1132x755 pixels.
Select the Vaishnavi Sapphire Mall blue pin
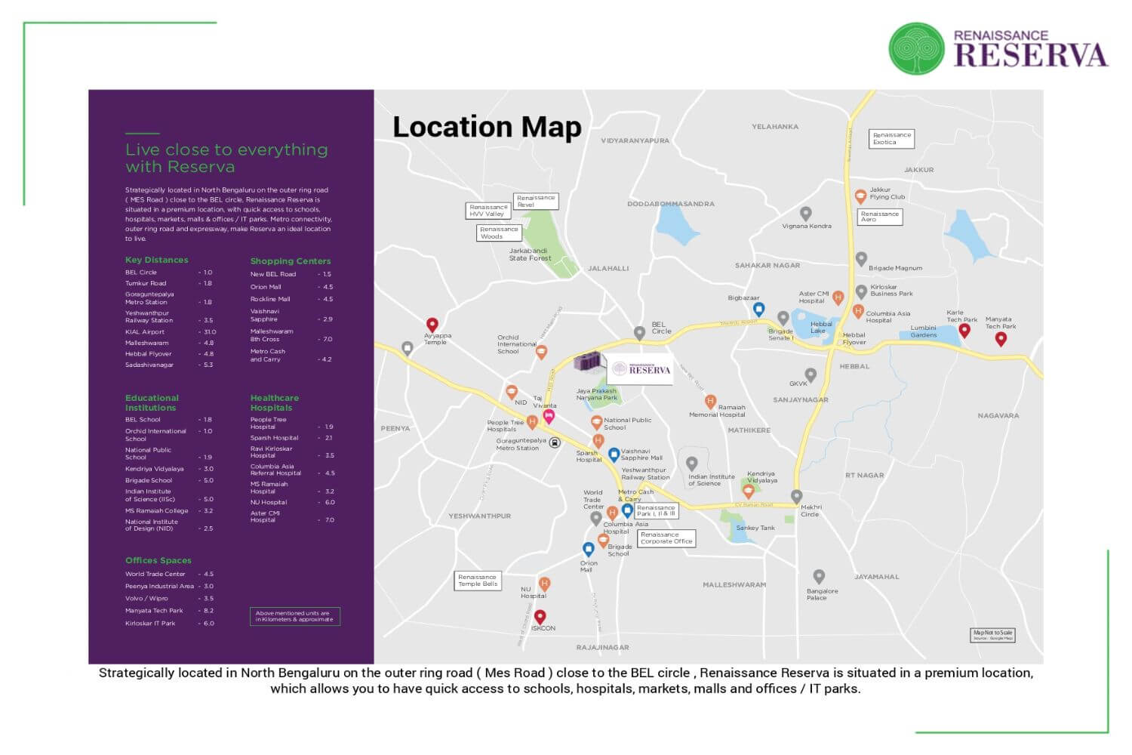[x=614, y=455]
